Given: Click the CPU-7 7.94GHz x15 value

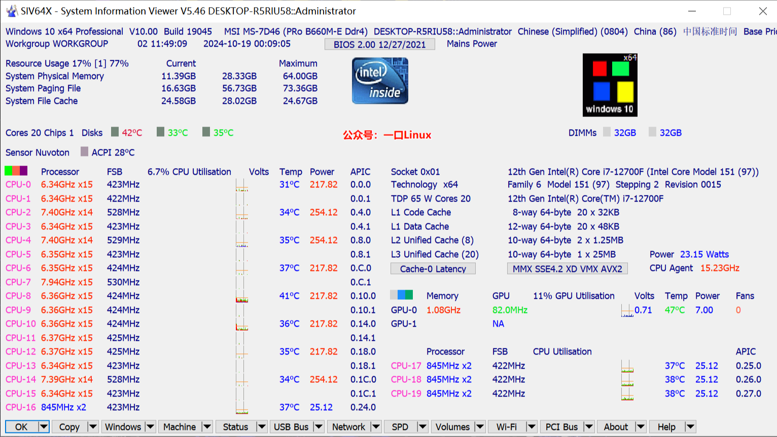Looking at the screenshot, I should 67,282.
